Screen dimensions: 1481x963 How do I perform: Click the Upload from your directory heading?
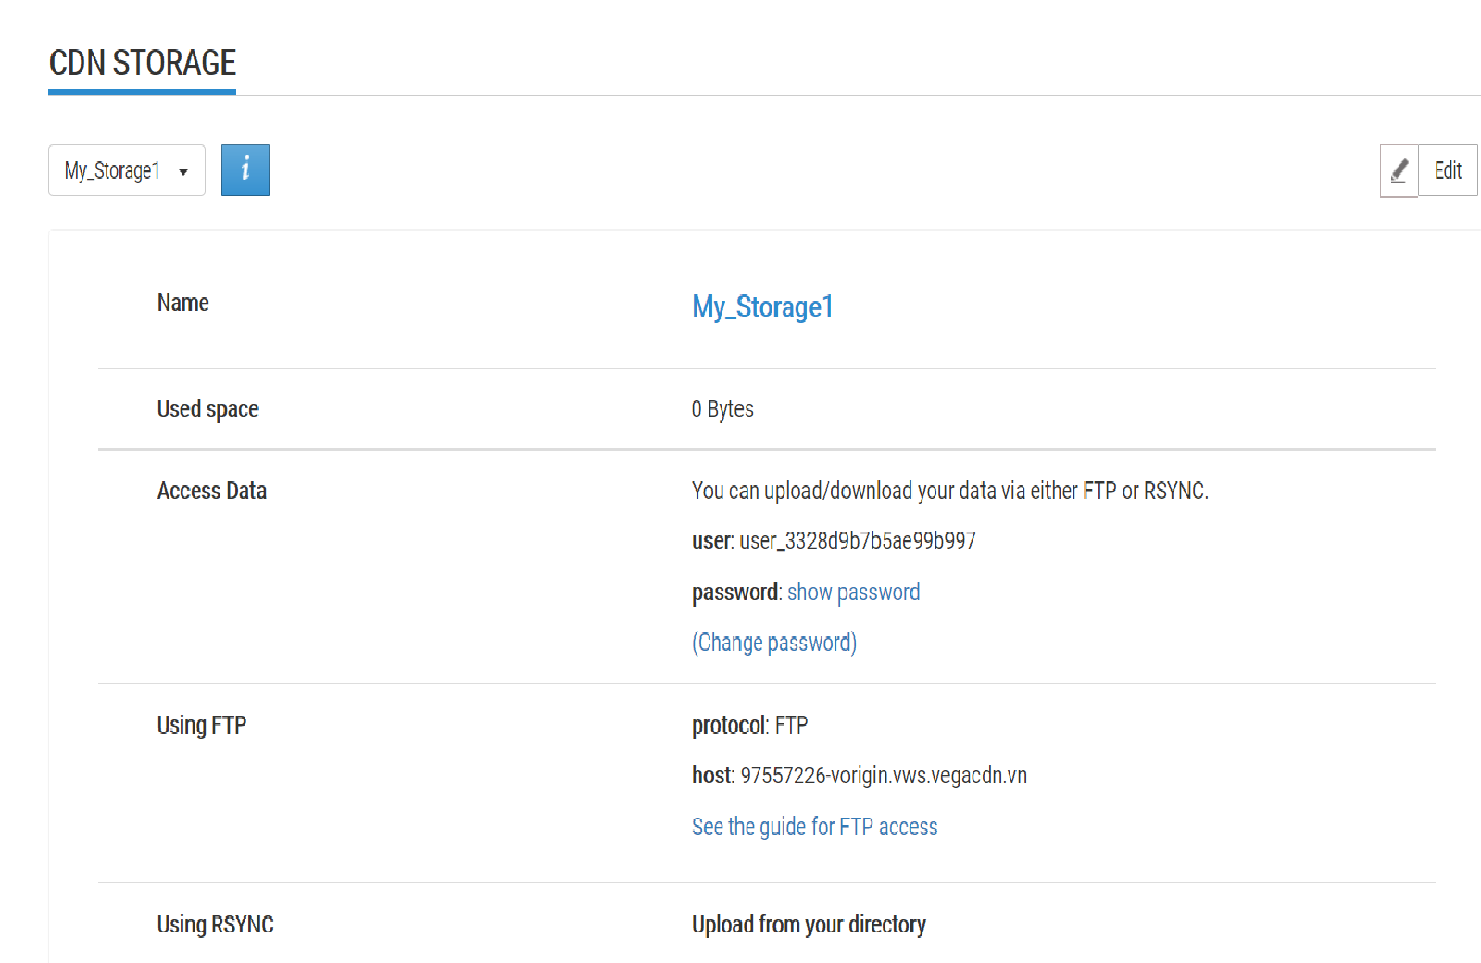click(x=809, y=924)
